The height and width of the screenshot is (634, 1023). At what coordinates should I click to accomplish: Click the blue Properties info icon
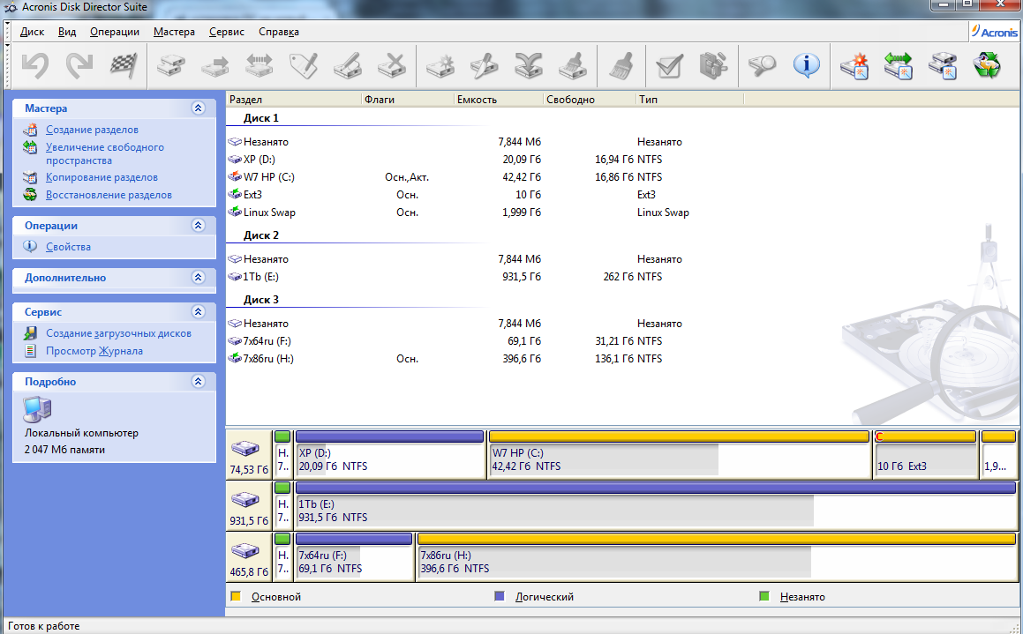tap(807, 65)
